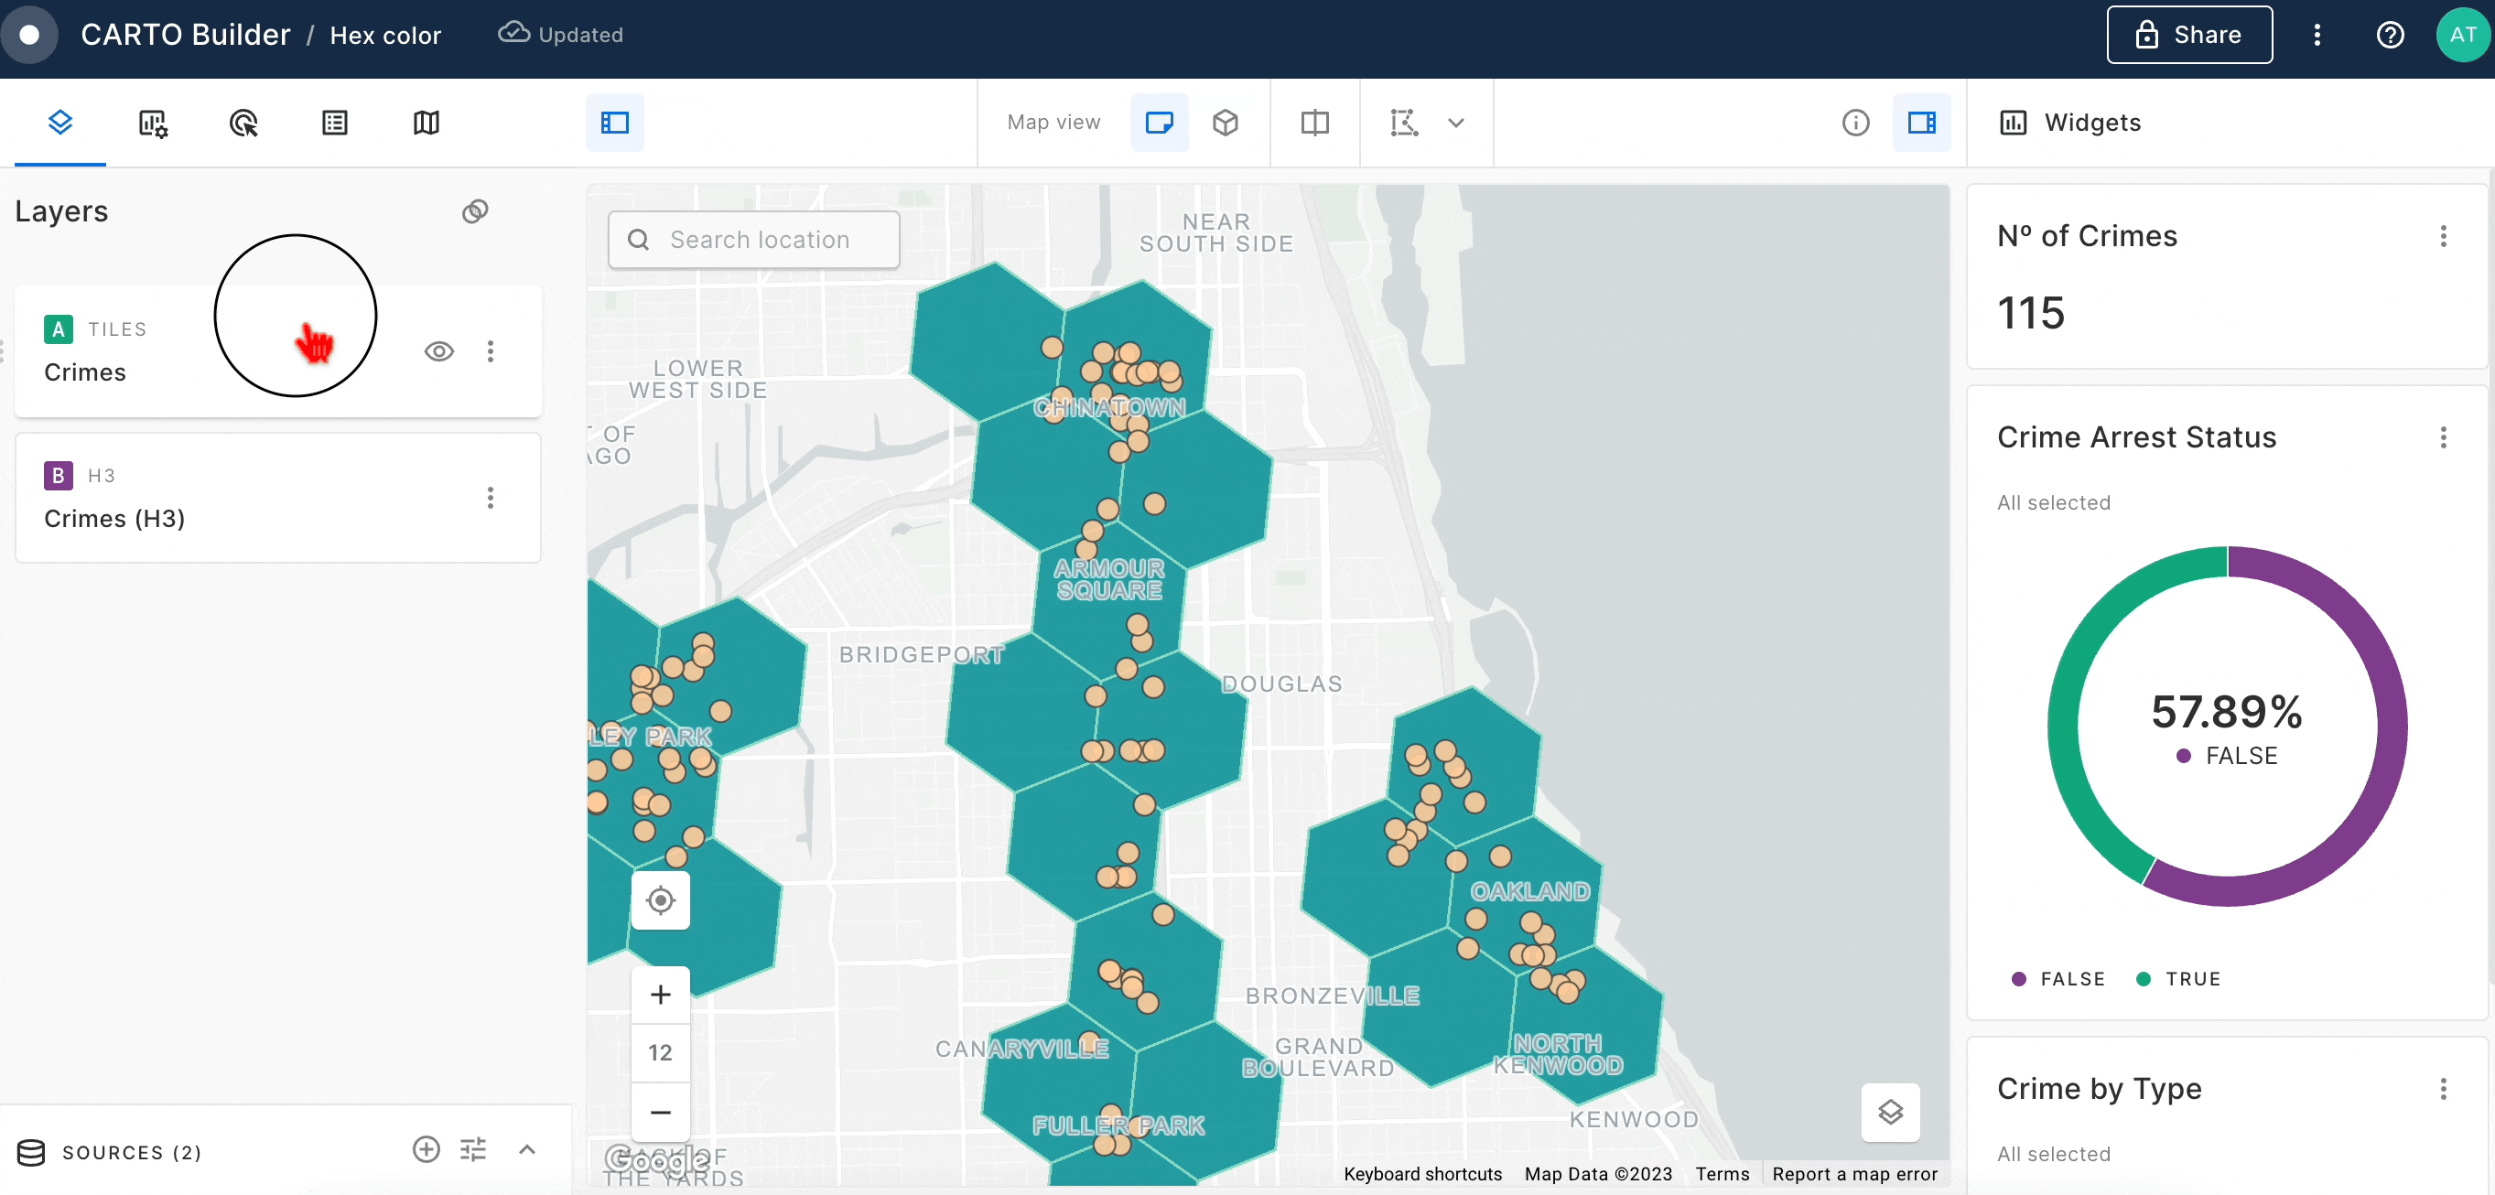Open the Widgets tab in left sidebar

click(152, 123)
